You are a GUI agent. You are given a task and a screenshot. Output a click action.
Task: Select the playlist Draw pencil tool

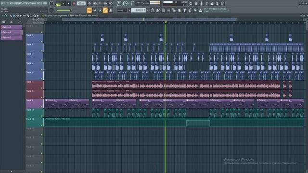pyautogui.click(x=11, y=16)
